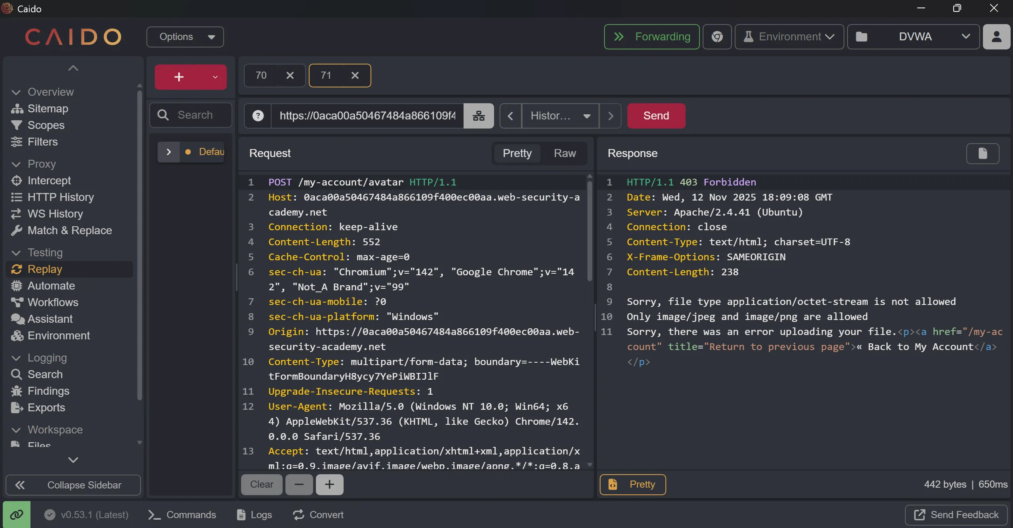Switch to replay tab 70

pos(261,76)
